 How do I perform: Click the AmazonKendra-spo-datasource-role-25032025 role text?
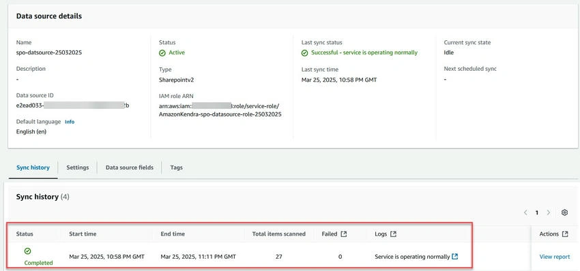tap(220, 114)
